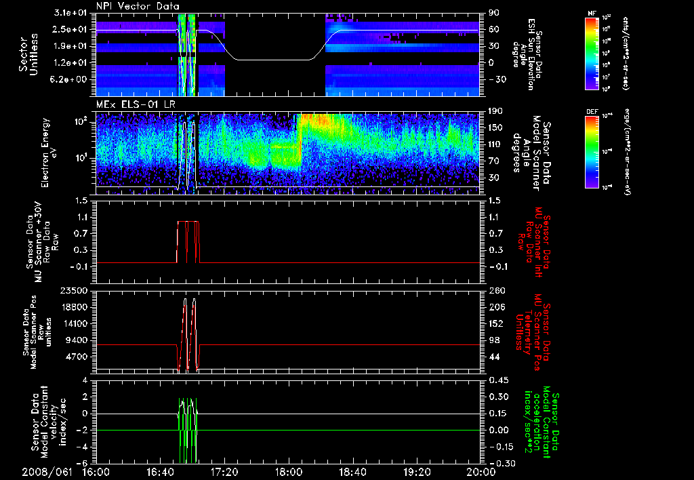Click the black data gap in NPI panel

[275, 54]
